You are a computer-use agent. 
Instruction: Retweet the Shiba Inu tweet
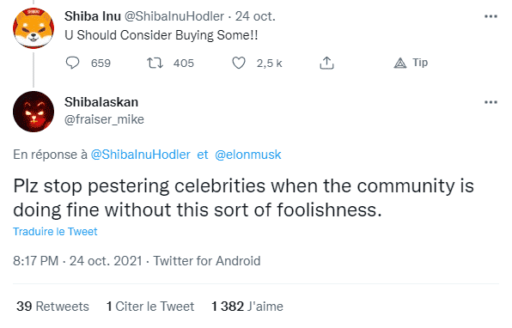[x=155, y=63]
